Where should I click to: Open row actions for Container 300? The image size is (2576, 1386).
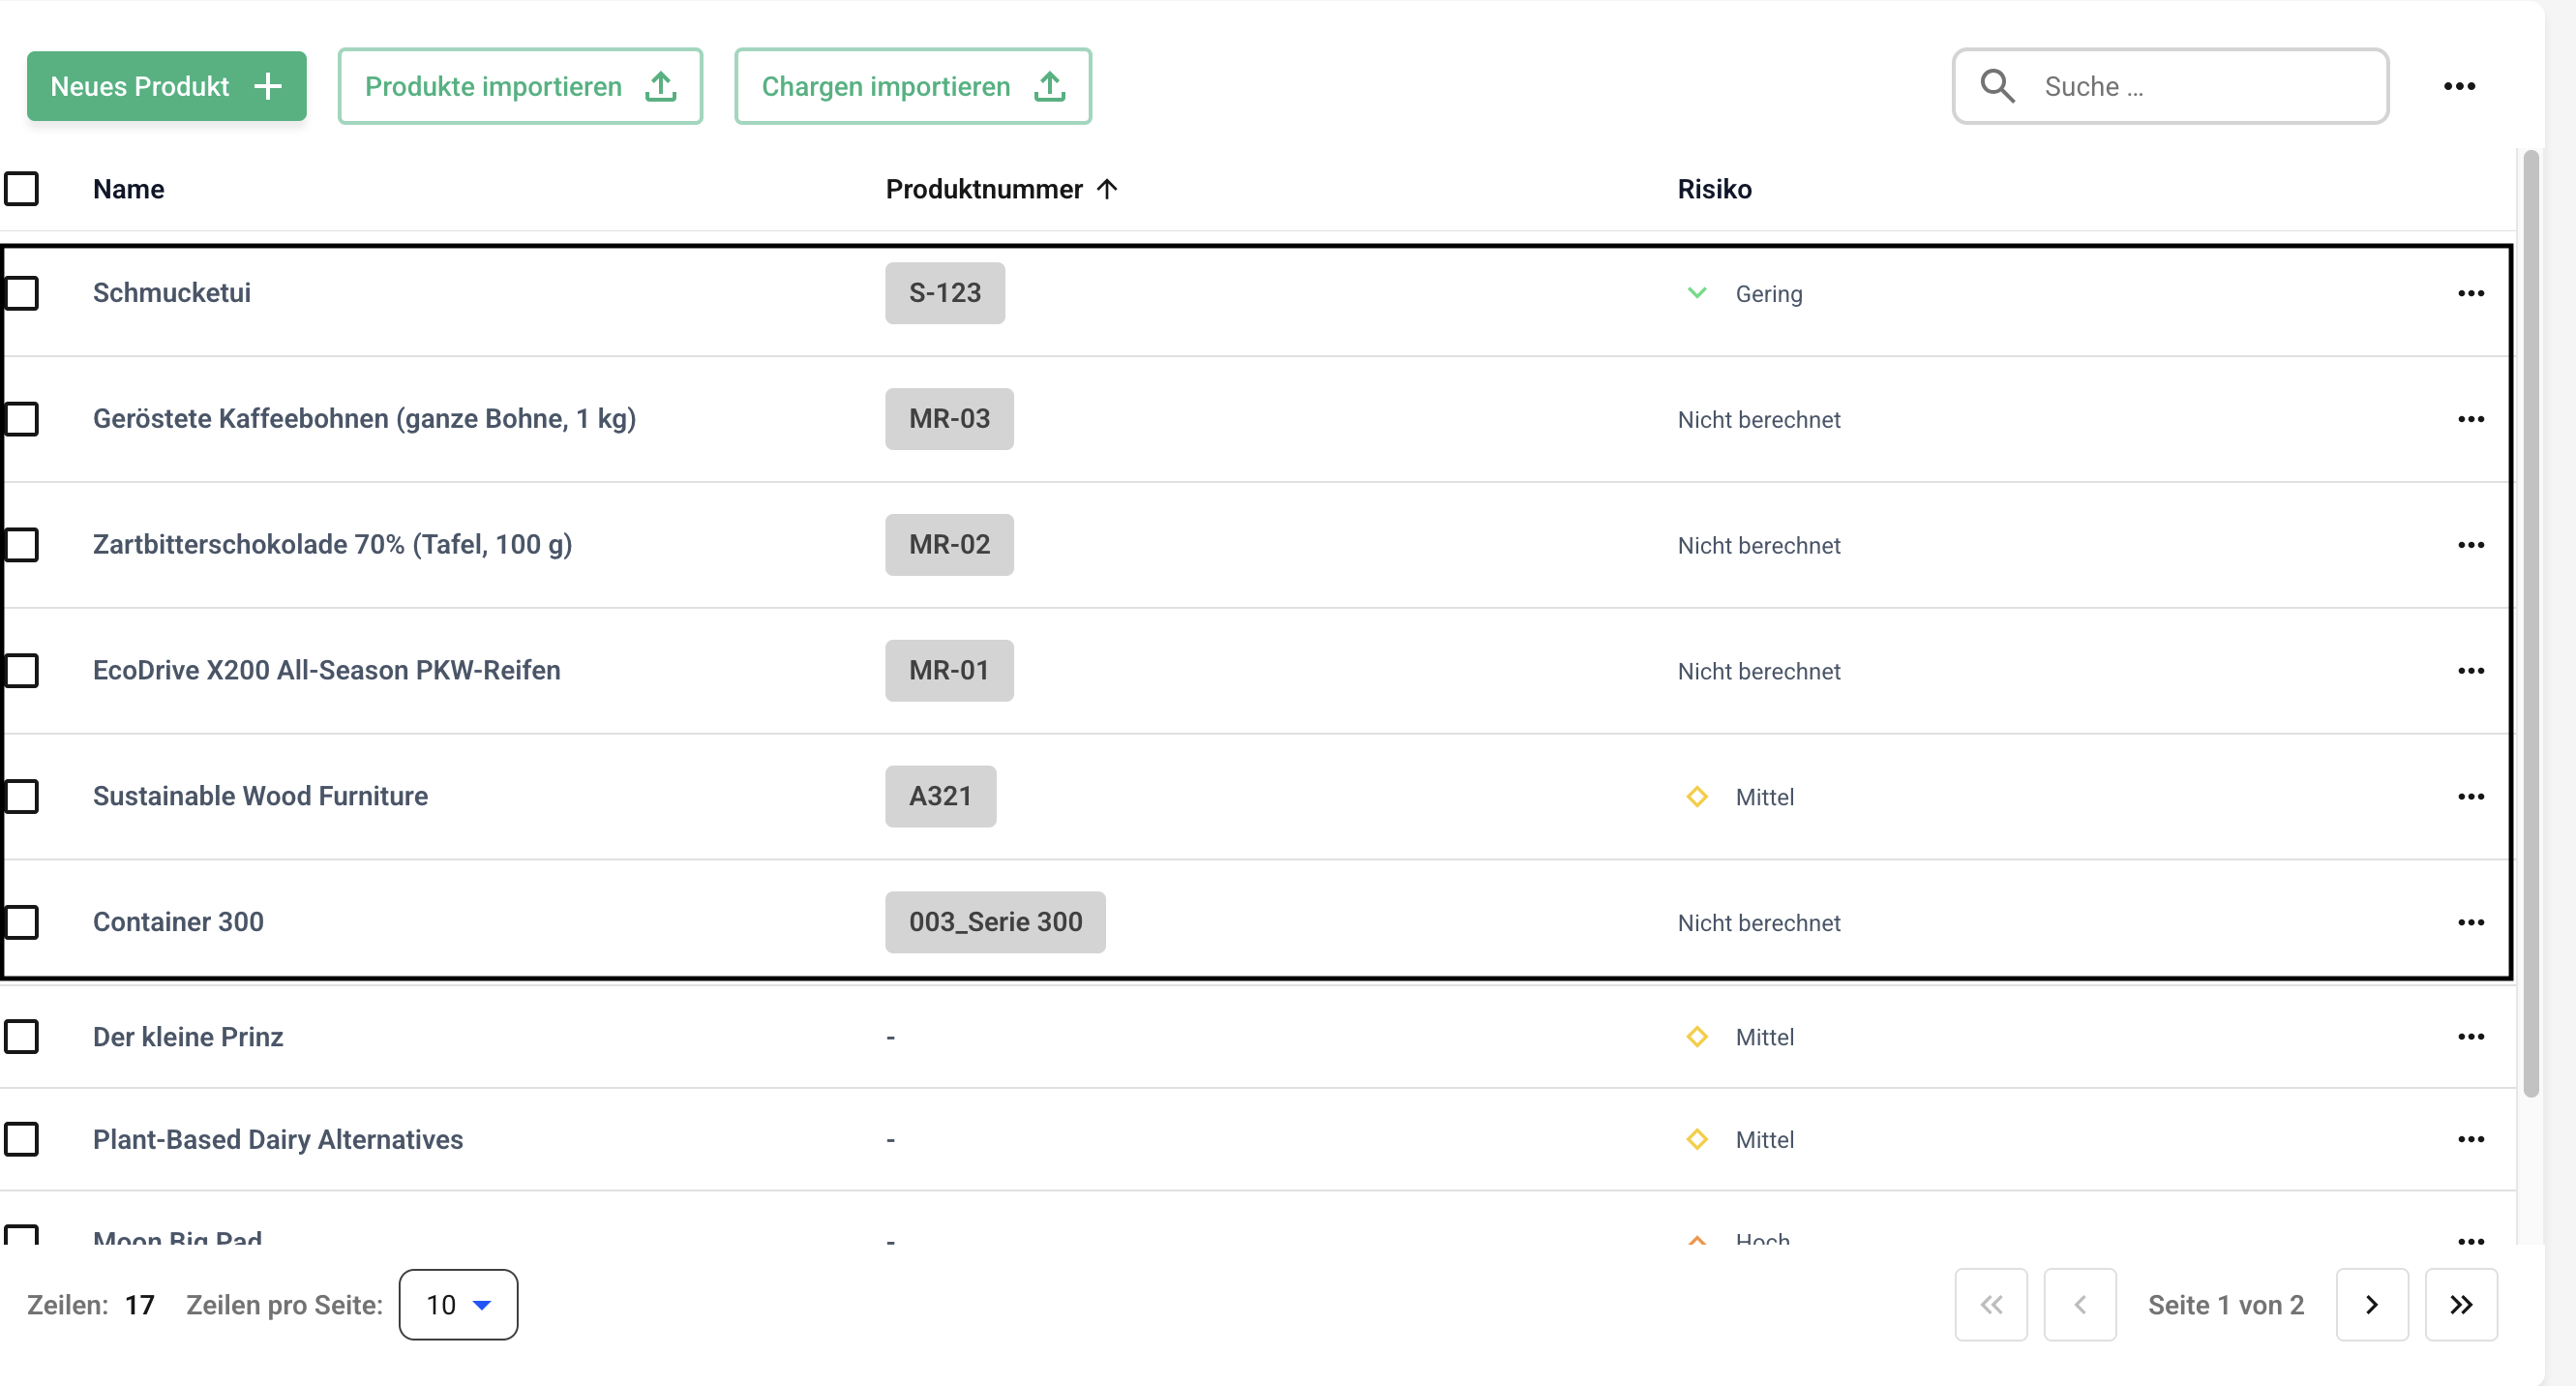2470,922
